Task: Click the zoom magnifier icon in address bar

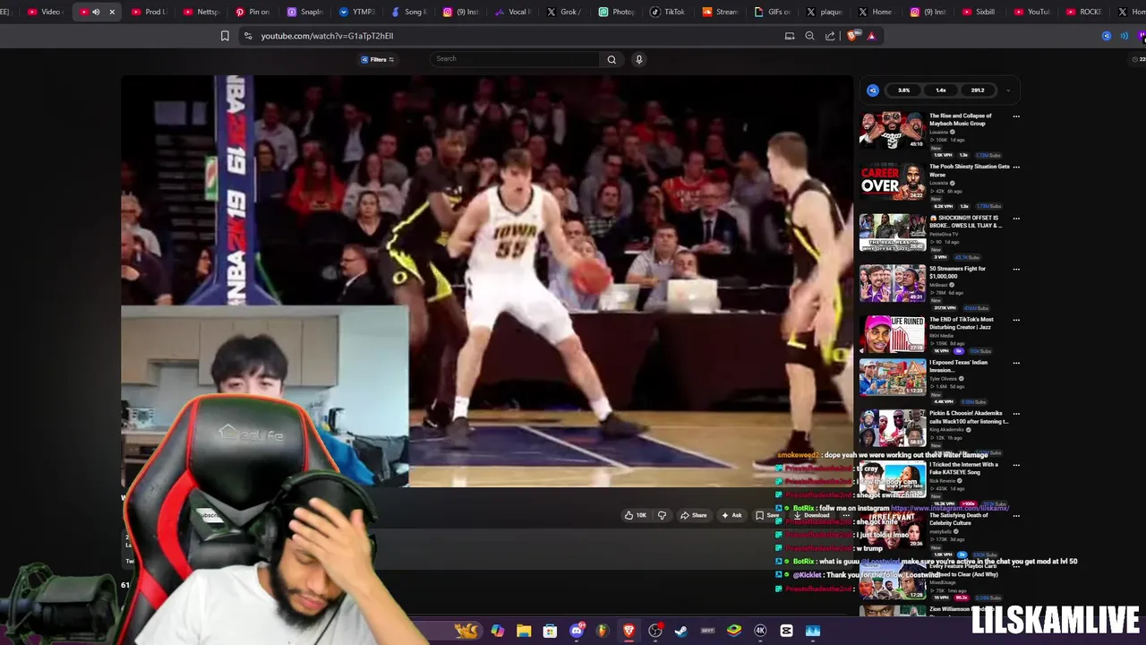Action: pyautogui.click(x=809, y=36)
